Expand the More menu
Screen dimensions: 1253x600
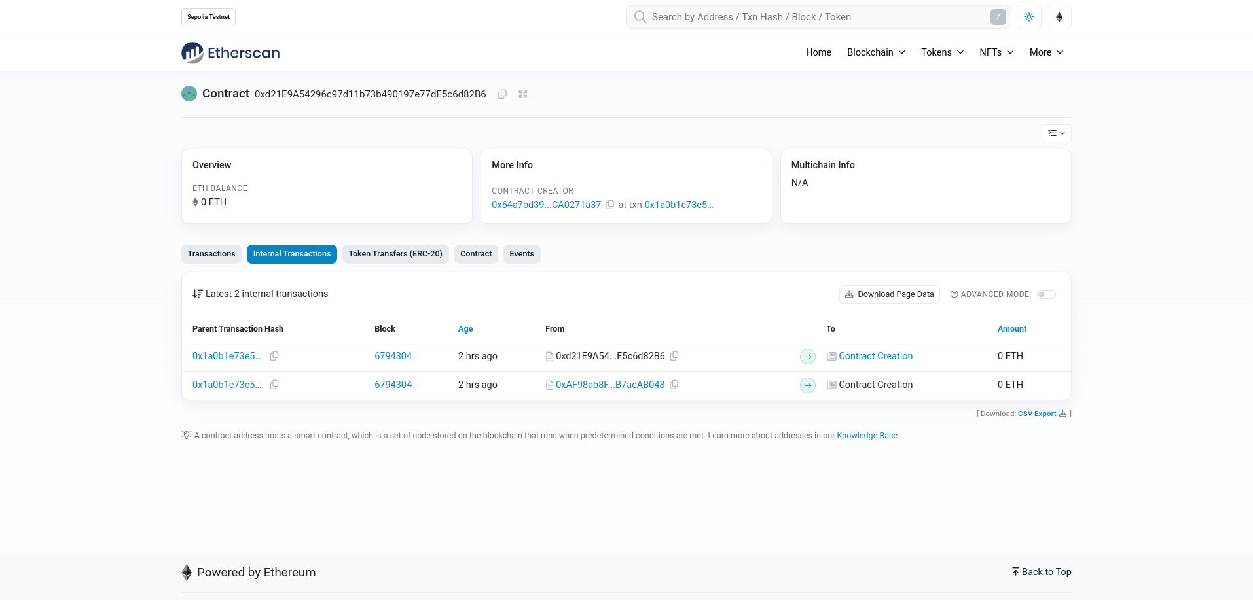click(1047, 52)
